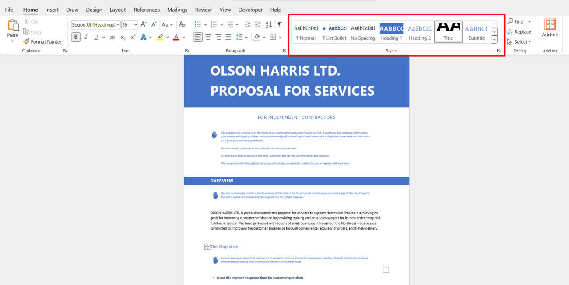Expand the Paste options arrow
This screenshot has height=285, width=569.
click(x=13, y=41)
